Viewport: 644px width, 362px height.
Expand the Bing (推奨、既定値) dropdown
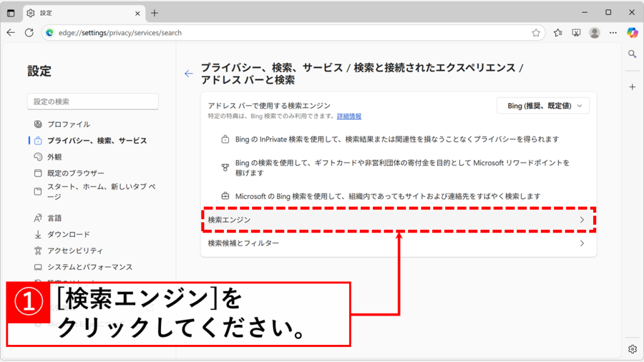pyautogui.click(x=543, y=106)
